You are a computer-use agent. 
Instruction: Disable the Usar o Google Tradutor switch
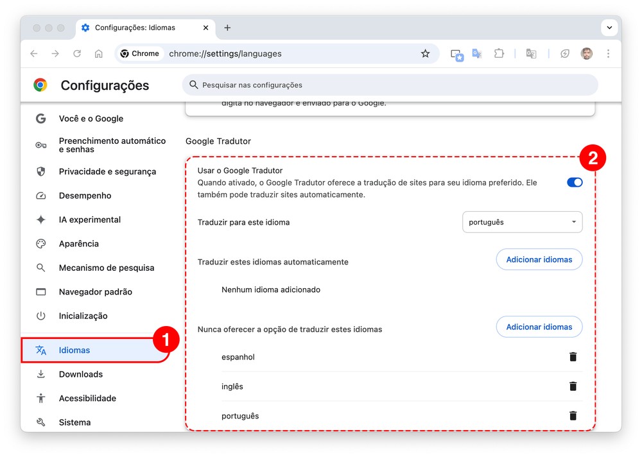(574, 182)
